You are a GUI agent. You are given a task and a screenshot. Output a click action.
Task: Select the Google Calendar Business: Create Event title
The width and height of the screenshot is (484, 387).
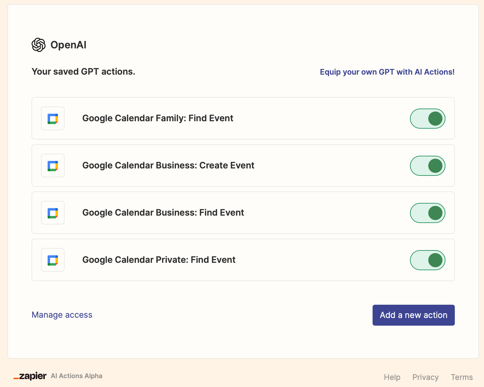coord(168,165)
